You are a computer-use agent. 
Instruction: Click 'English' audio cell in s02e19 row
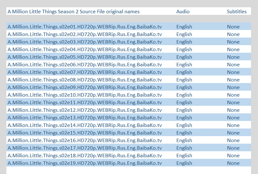[x=184, y=163]
